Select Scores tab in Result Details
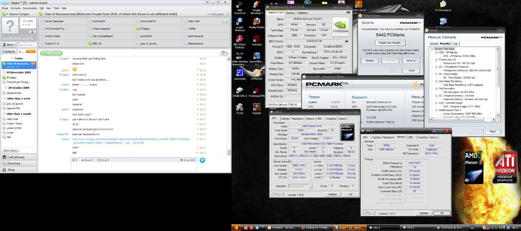 coord(434,44)
